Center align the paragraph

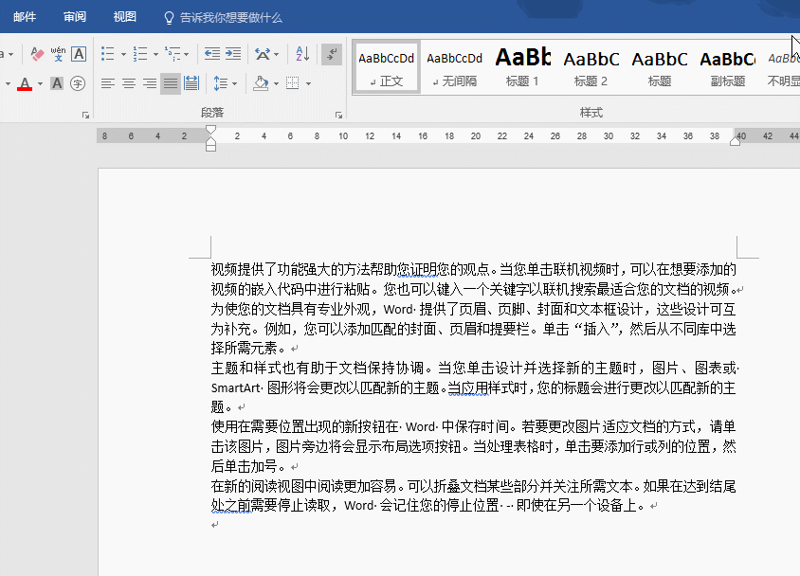click(x=129, y=83)
